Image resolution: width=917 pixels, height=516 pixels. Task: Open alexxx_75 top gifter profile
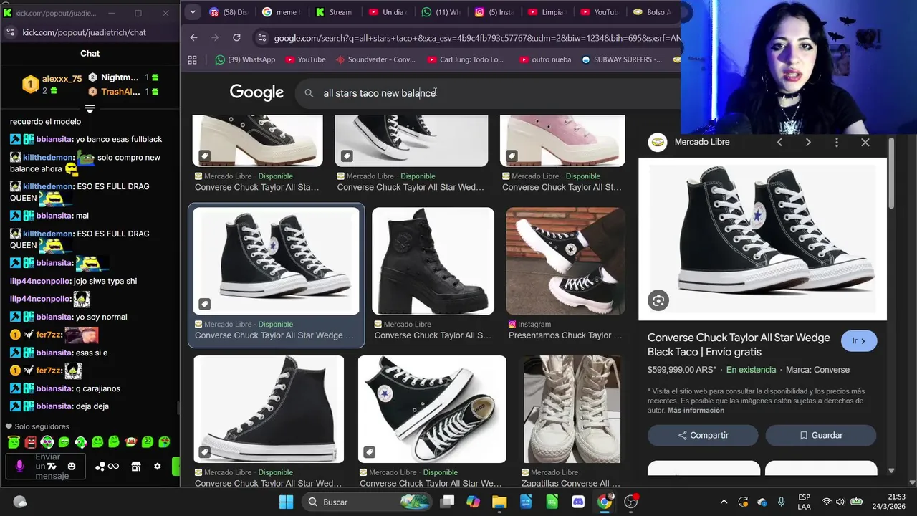pos(62,79)
